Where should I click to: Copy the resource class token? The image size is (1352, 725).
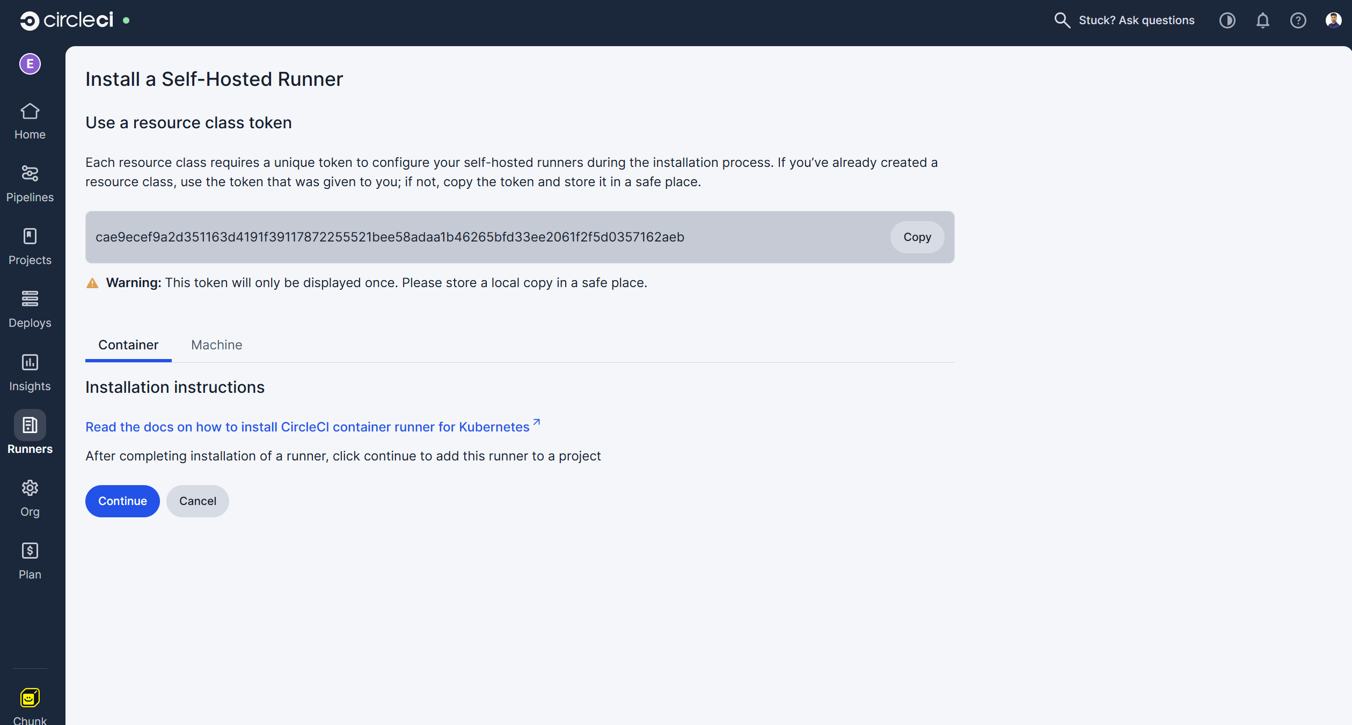coord(917,237)
